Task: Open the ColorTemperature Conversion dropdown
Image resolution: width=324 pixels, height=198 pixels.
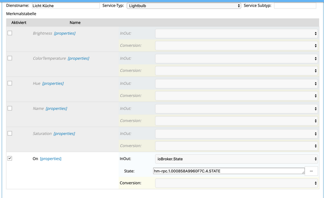Action: tap(237, 71)
